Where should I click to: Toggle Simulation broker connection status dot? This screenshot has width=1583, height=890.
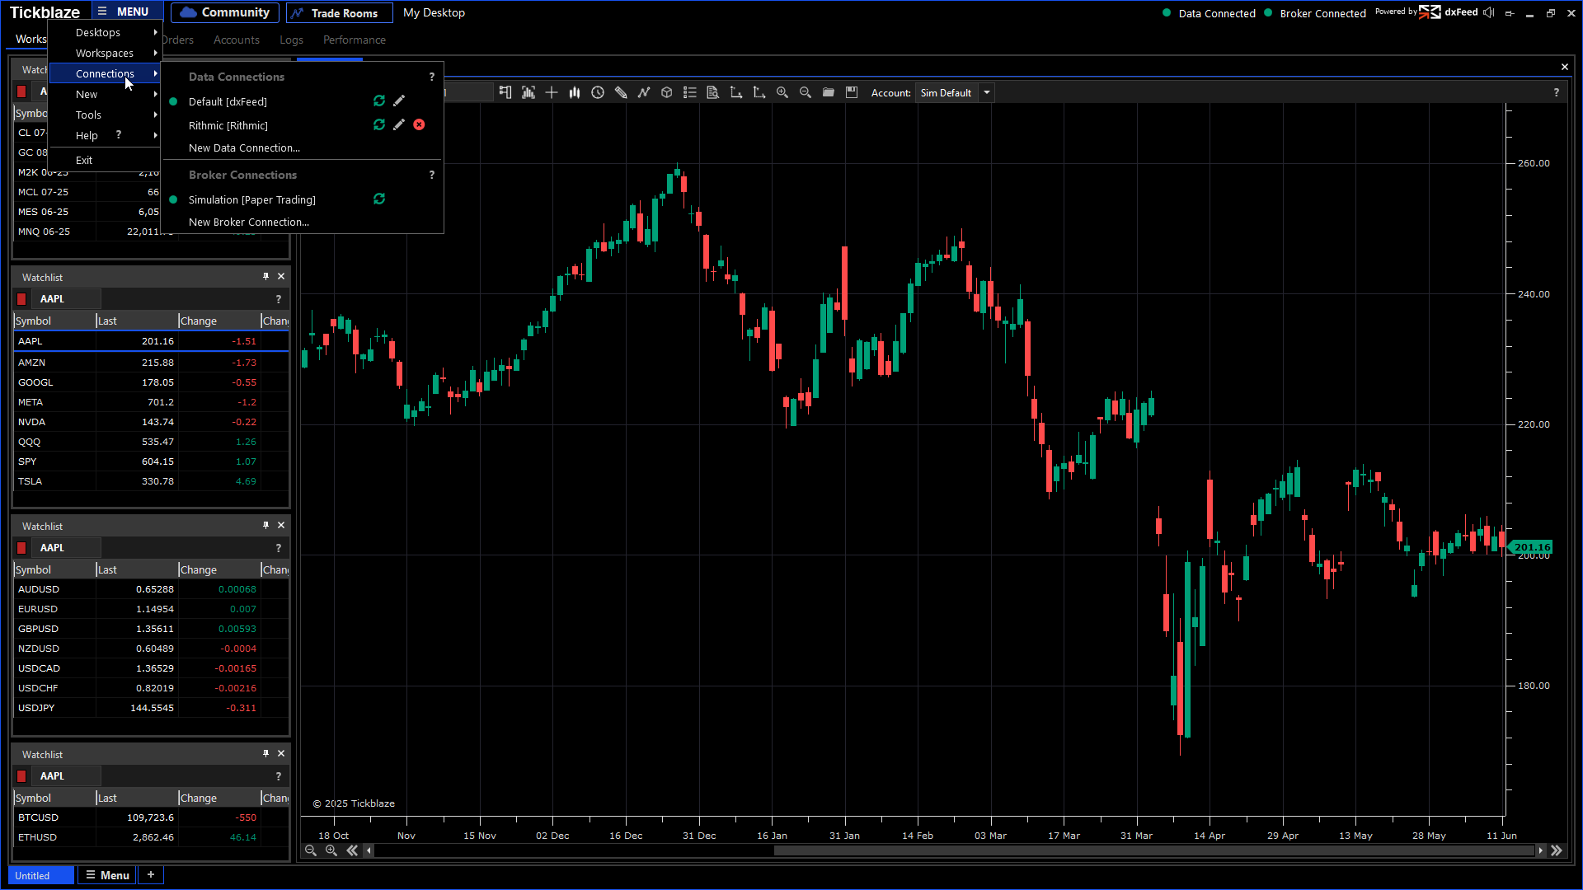click(173, 199)
